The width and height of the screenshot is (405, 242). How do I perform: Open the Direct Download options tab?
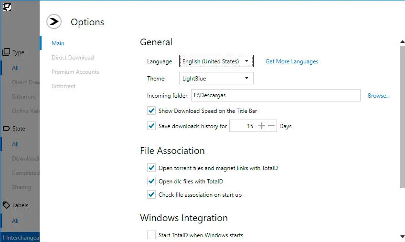click(73, 58)
